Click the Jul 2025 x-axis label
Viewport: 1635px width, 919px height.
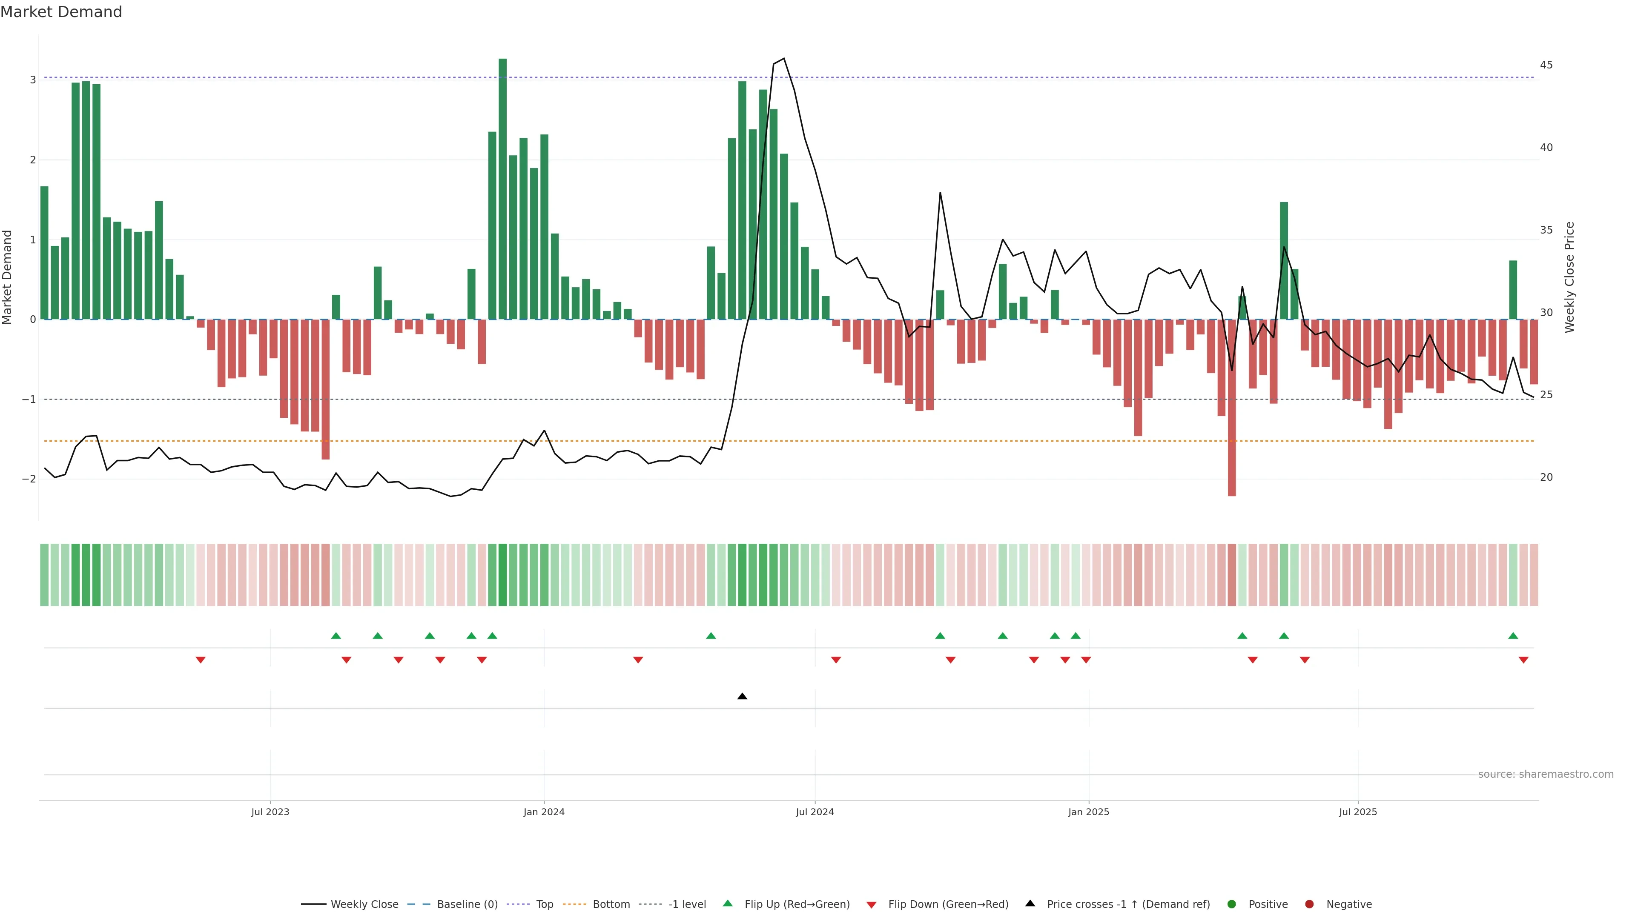coord(1358,812)
